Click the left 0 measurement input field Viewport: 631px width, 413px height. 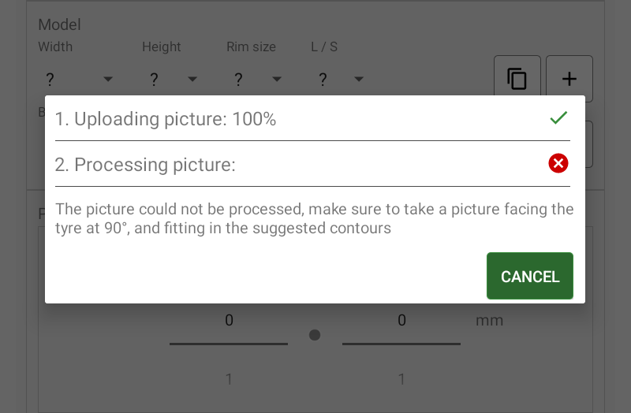[229, 321]
